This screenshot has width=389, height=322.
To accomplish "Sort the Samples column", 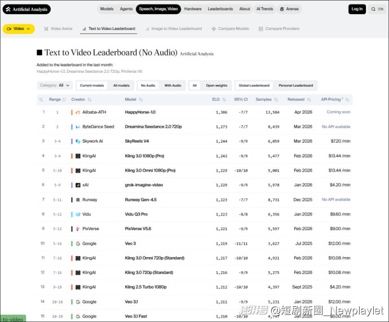I will (x=276, y=99).
